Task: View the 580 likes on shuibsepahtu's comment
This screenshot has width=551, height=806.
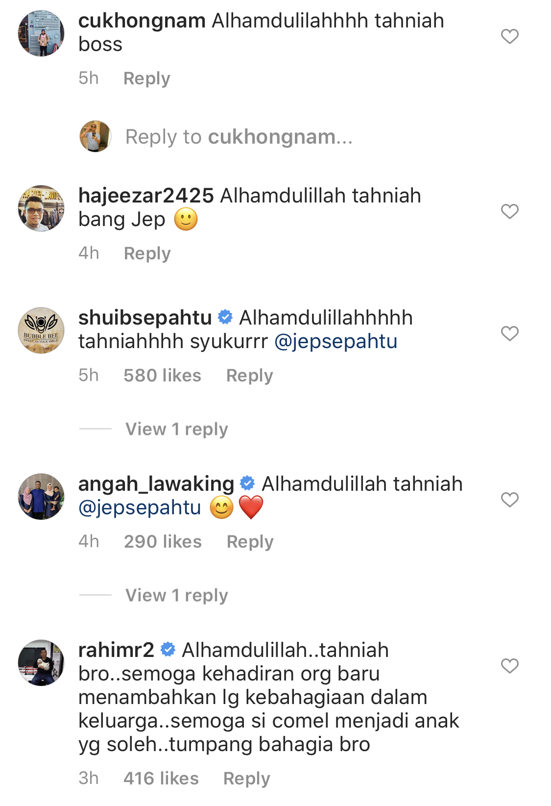Action: tap(163, 376)
